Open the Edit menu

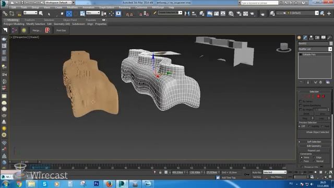click(x=14, y=7)
